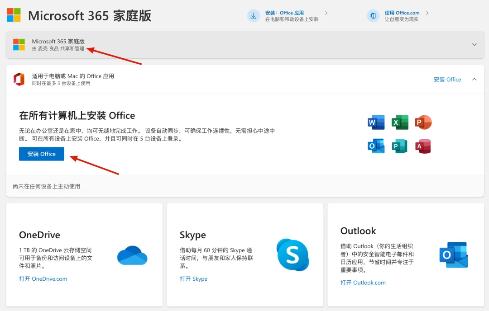Click the 在电脑和移动设备上安装 subtitle
This screenshot has height=311, width=489.
point(292,19)
